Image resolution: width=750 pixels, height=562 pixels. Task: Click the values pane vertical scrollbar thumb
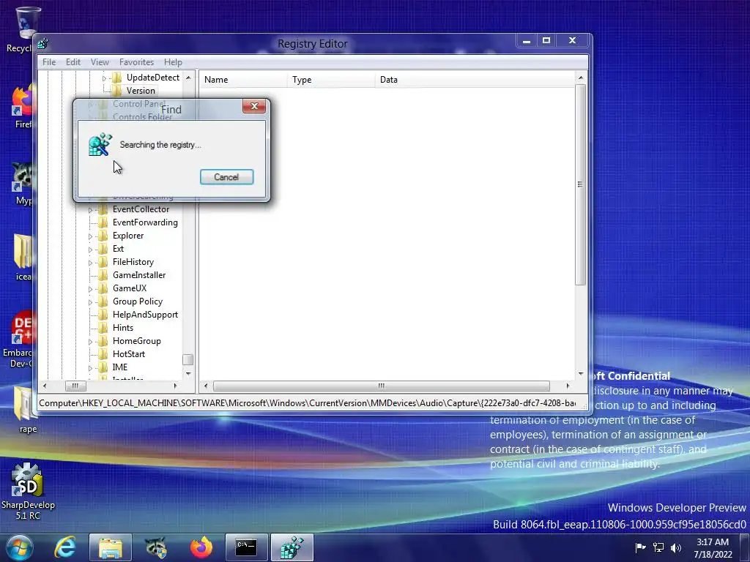[580, 184]
